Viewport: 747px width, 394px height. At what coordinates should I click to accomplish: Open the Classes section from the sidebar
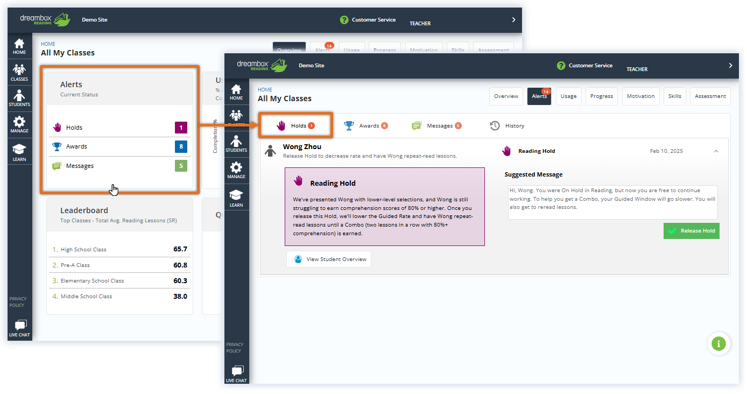click(237, 114)
